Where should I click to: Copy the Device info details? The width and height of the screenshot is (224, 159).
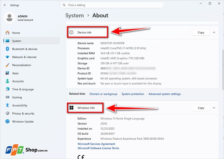pos(201,33)
